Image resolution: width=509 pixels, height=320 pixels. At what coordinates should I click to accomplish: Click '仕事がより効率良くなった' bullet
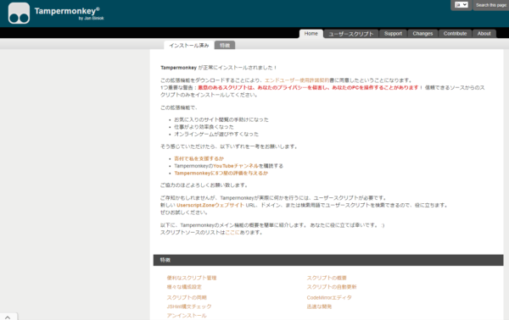tap(204, 127)
